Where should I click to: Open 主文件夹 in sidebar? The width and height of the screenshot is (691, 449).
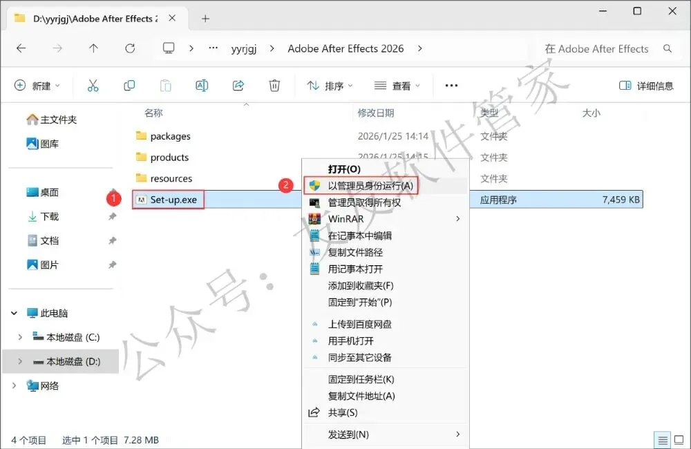pyautogui.click(x=52, y=120)
